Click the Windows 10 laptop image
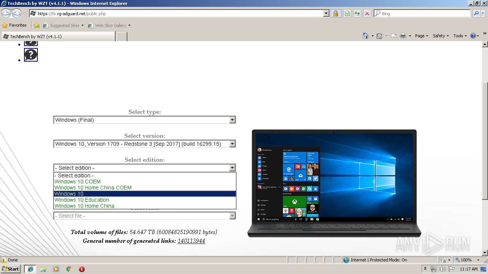 click(x=334, y=183)
